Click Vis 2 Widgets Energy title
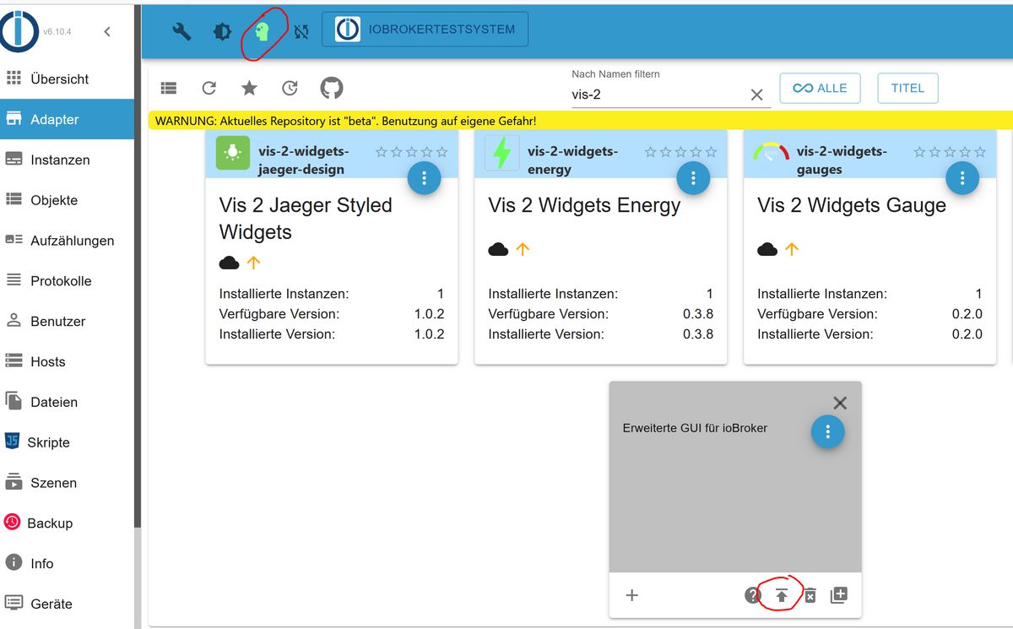Viewport: 1013px width, 629px height. click(584, 205)
